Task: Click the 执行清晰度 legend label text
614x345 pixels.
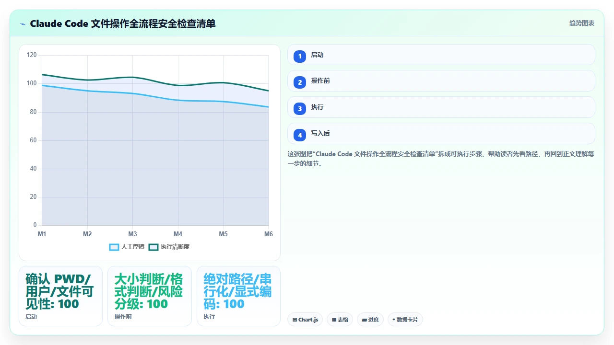Action: click(175, 247)
